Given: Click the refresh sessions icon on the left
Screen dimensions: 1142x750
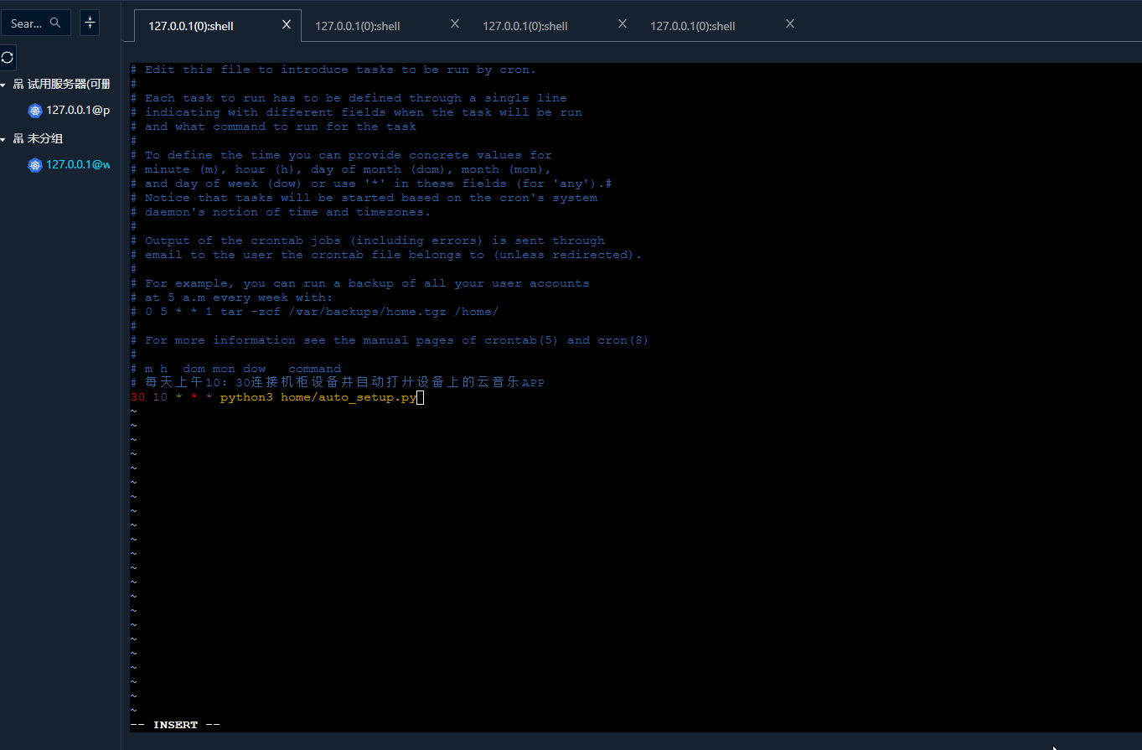Looking at the screenshot, I should coord(8,57).
